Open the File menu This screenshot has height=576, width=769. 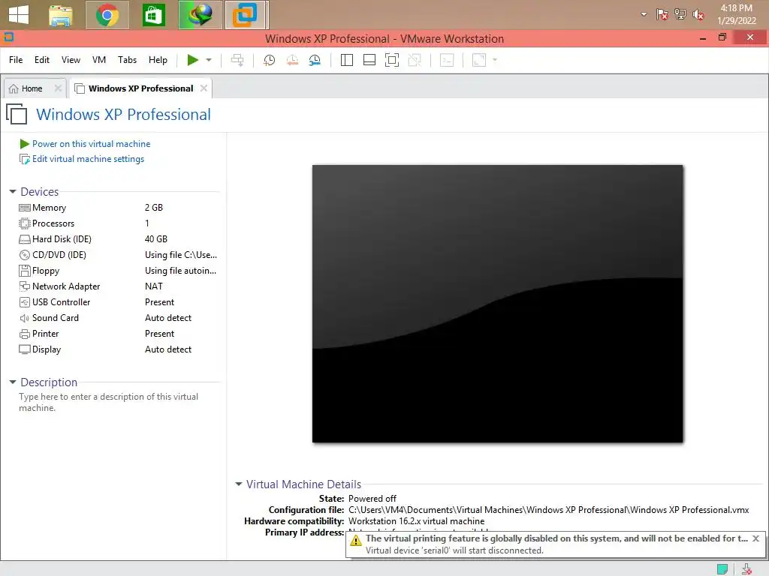pos(16,60)
